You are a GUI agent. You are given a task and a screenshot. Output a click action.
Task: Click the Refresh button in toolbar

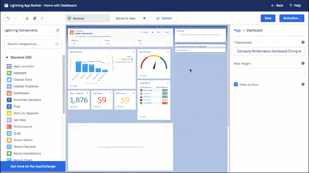(164, 18)
